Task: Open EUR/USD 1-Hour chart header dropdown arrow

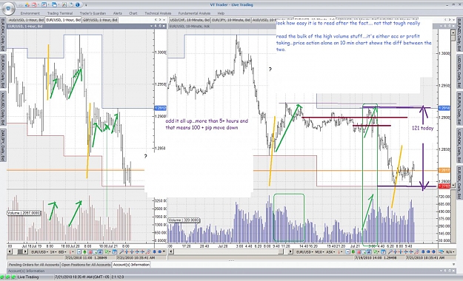Action: point(151,26)
